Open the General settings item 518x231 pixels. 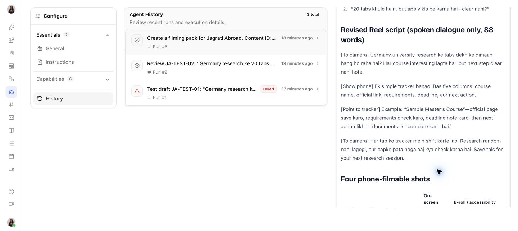tap(73, 48)
